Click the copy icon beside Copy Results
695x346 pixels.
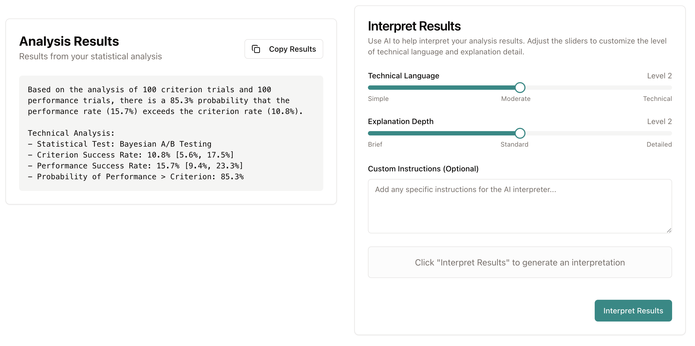coord(256,49)
